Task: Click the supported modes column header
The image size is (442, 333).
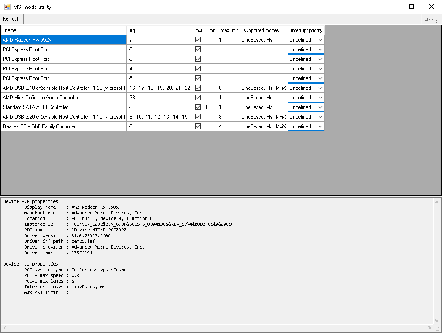Action: [x=264, y=30]
